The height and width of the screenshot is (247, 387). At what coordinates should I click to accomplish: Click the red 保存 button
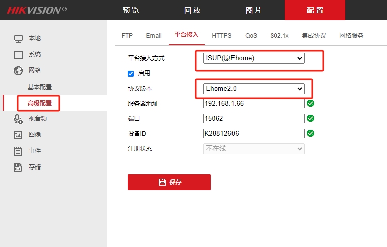[x=169, y=182]
